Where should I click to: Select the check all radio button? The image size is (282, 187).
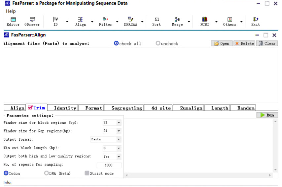pos(116,43)
